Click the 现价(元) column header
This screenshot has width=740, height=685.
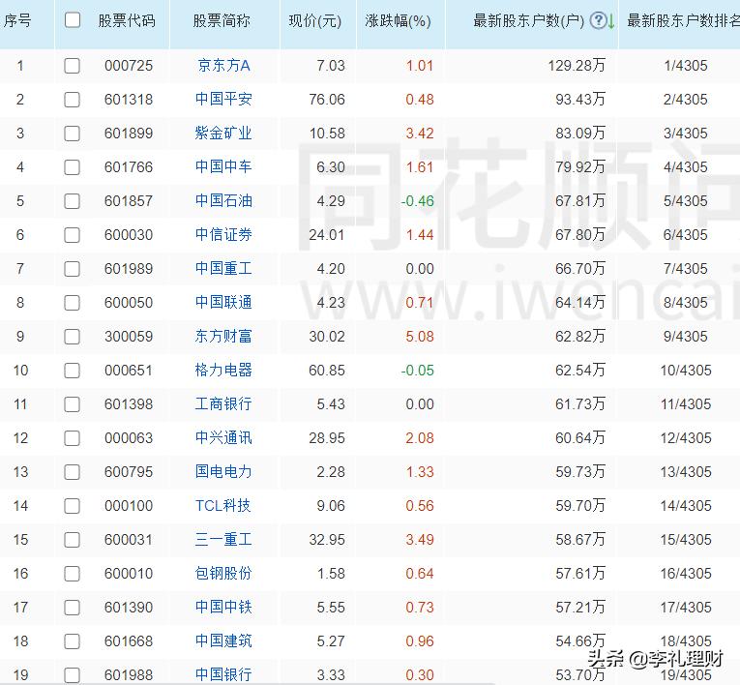pyautogui.click(x=314, y=20)
